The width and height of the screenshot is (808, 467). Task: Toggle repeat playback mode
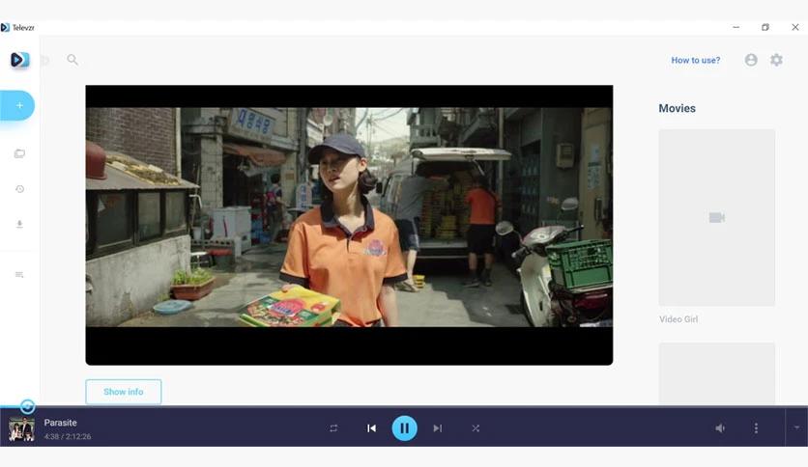(333, 427)
